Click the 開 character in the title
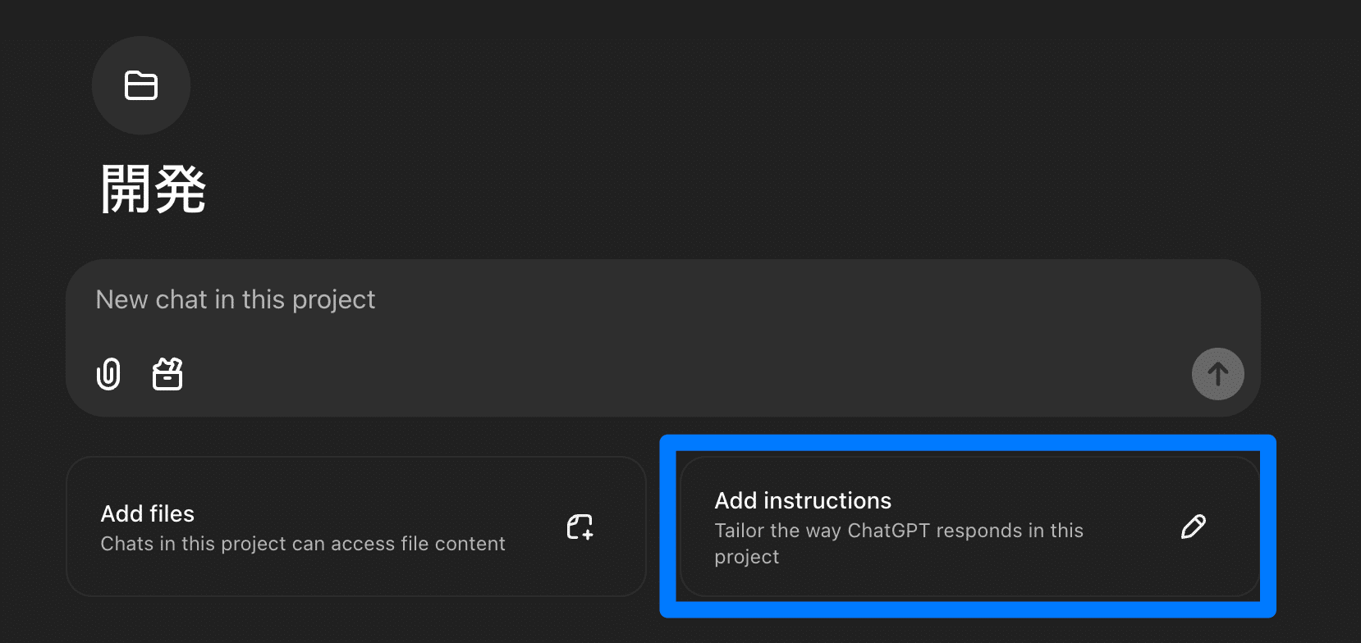The height and width of the screenshot is (643, 1361). coord(126,189)
